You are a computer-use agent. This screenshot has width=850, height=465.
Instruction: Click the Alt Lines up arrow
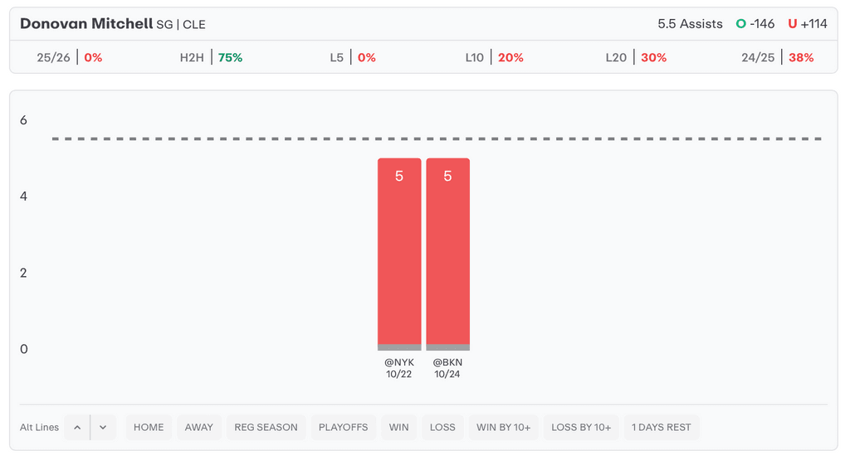click(x=77, y=428)
